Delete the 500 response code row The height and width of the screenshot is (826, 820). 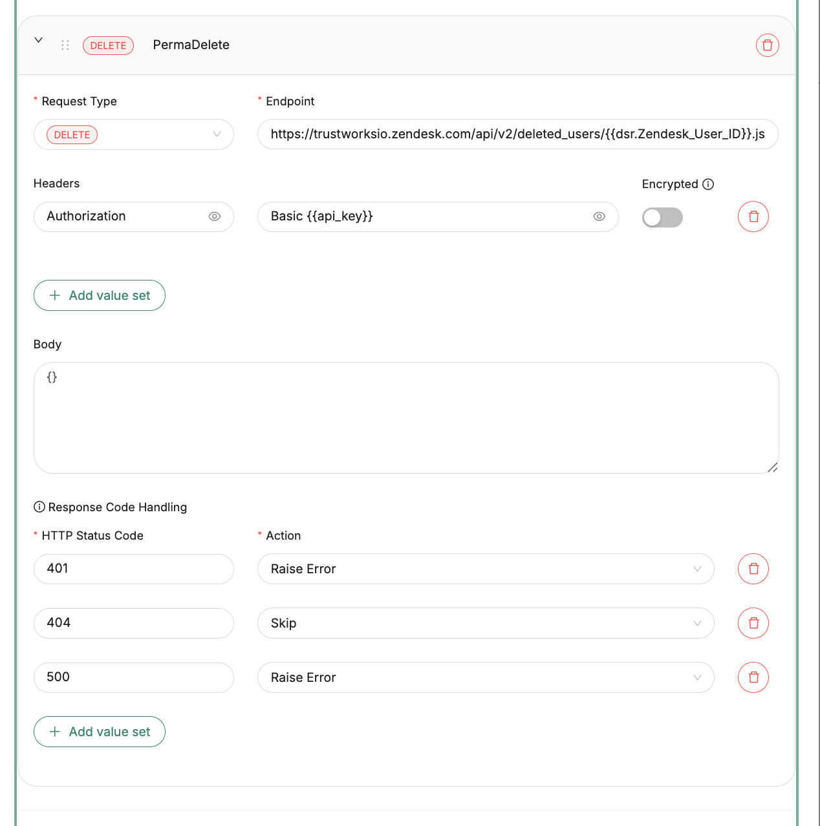[753, 677]
